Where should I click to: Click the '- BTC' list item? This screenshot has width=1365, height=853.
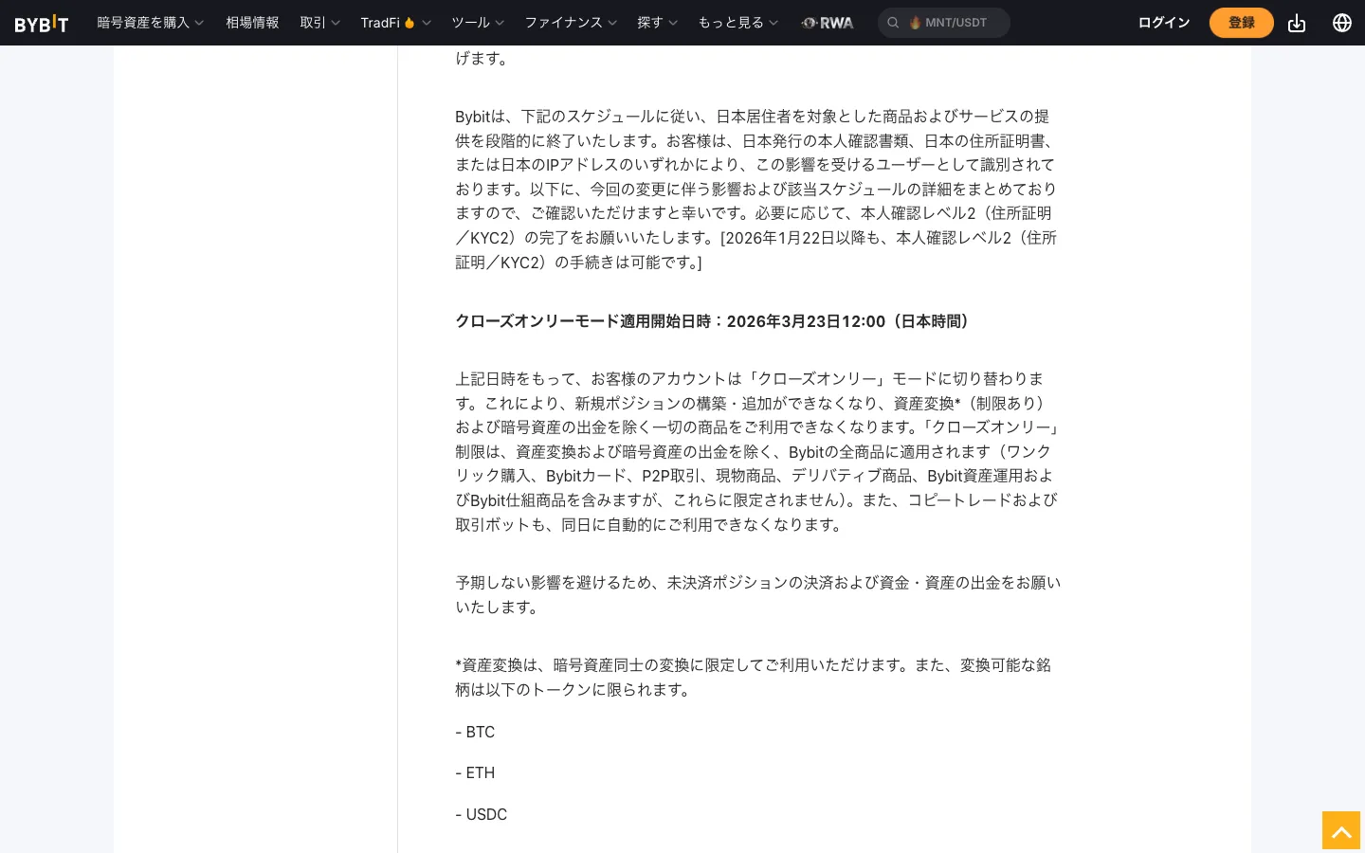pyautogui.click(x=475, y=732)
